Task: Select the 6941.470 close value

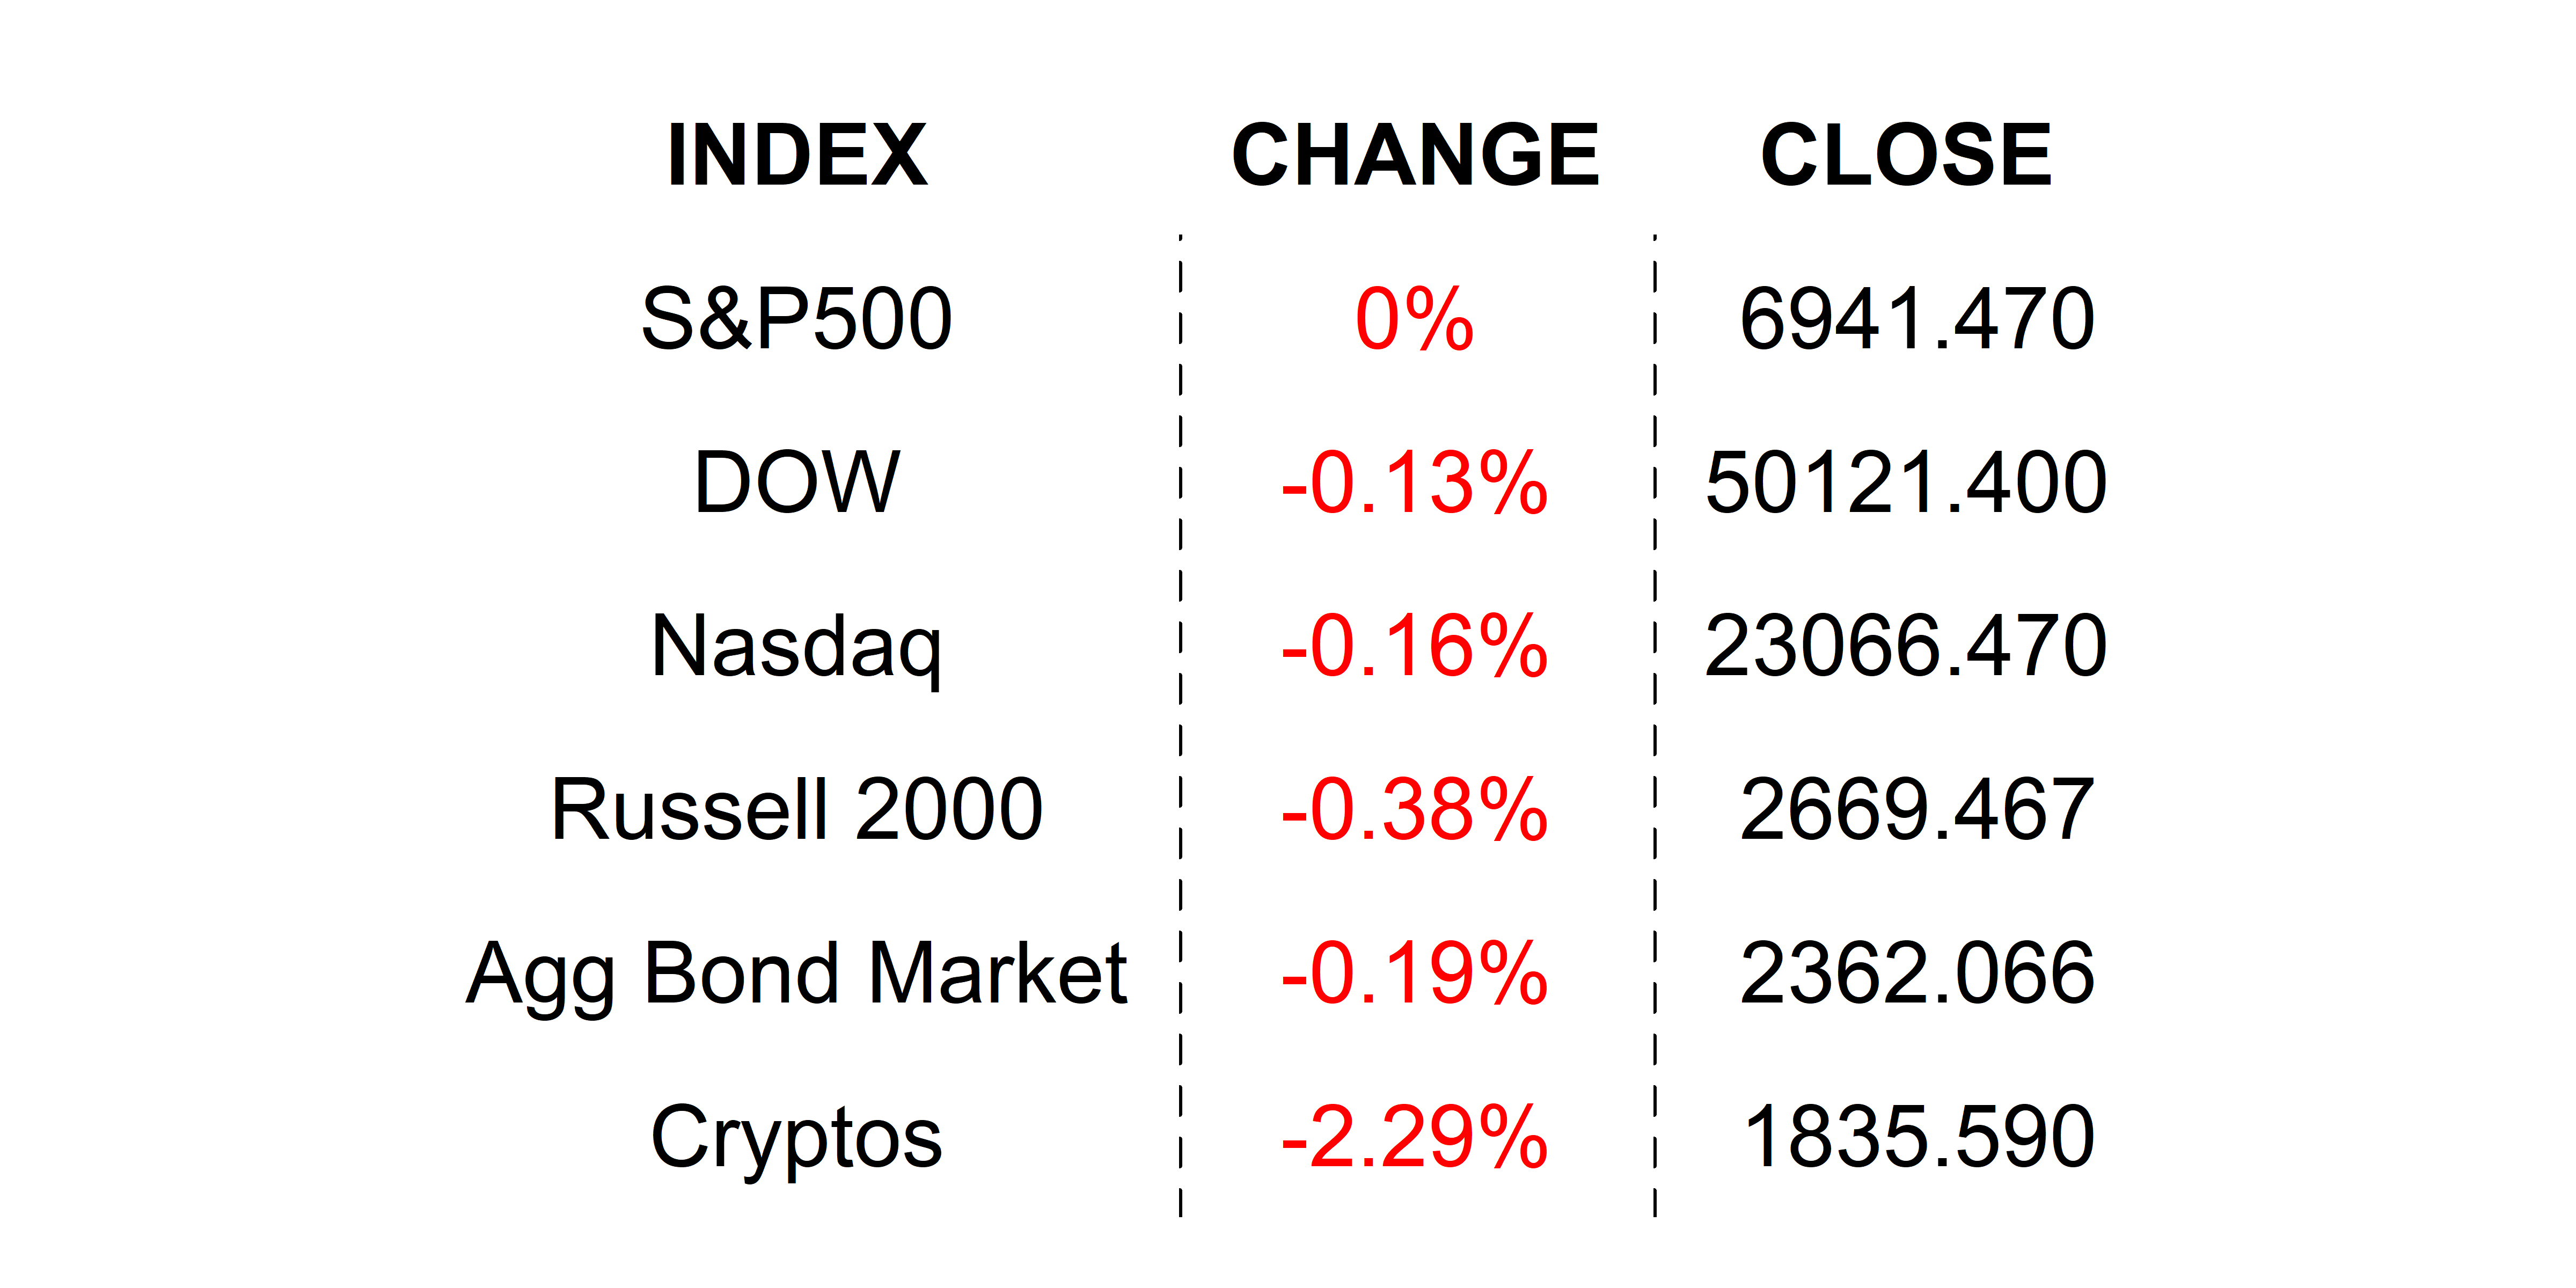Action: pos(1916,319)
